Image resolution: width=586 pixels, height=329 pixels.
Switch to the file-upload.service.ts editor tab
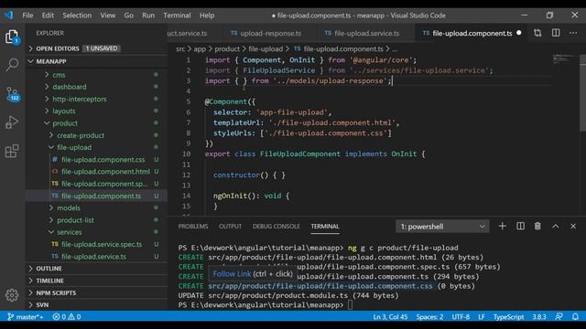(366, 33)
